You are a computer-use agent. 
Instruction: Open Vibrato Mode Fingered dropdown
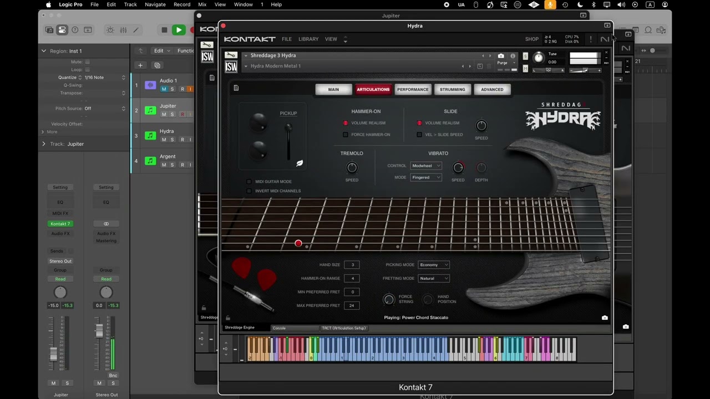pos(426,177)
